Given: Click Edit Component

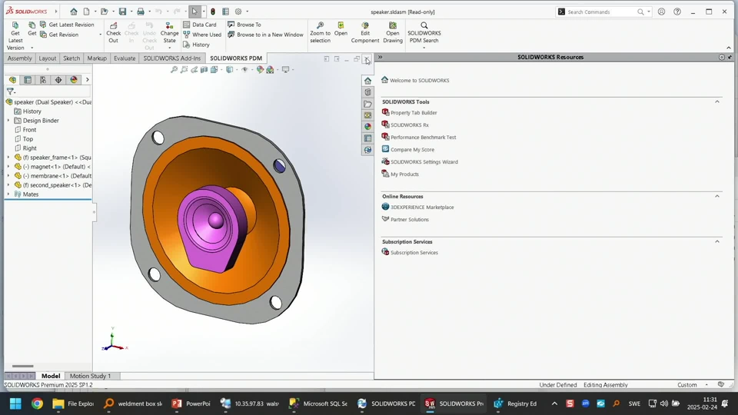Looking at the screenshot, I should click(364, 32).
